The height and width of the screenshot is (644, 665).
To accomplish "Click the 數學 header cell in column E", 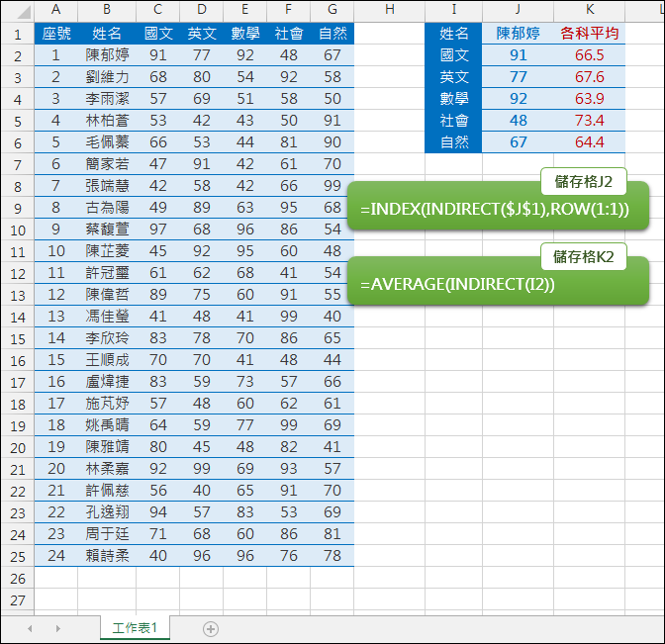I will [x=245, y=33].
